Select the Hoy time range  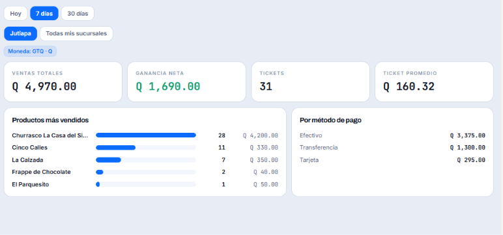pyautogui.click(x=16, y=14)
